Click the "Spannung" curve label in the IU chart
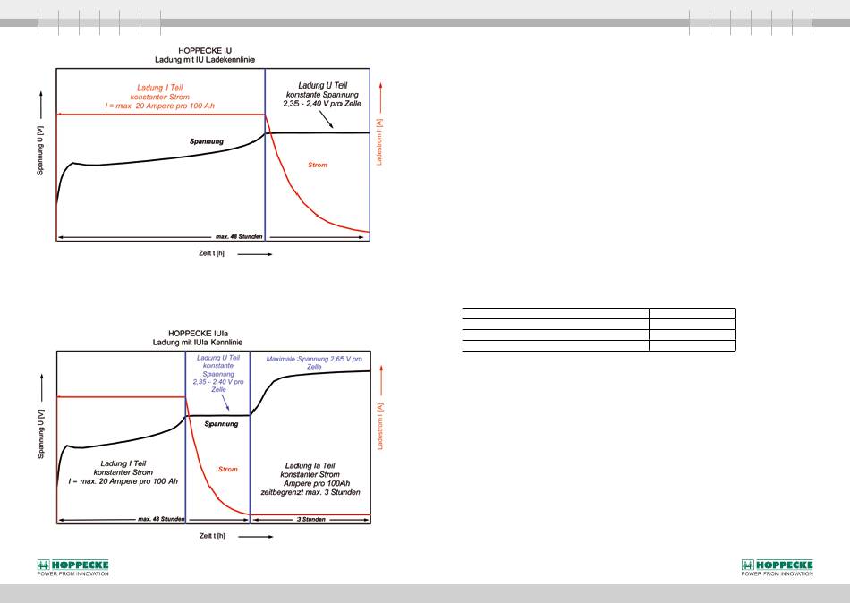850x603 pixels. point(207,141)
